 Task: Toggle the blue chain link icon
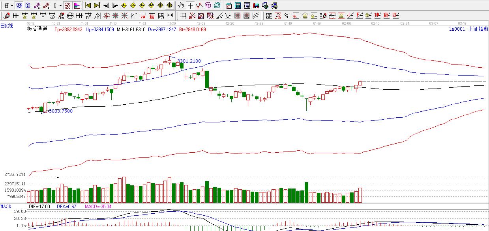coord(19,6)
